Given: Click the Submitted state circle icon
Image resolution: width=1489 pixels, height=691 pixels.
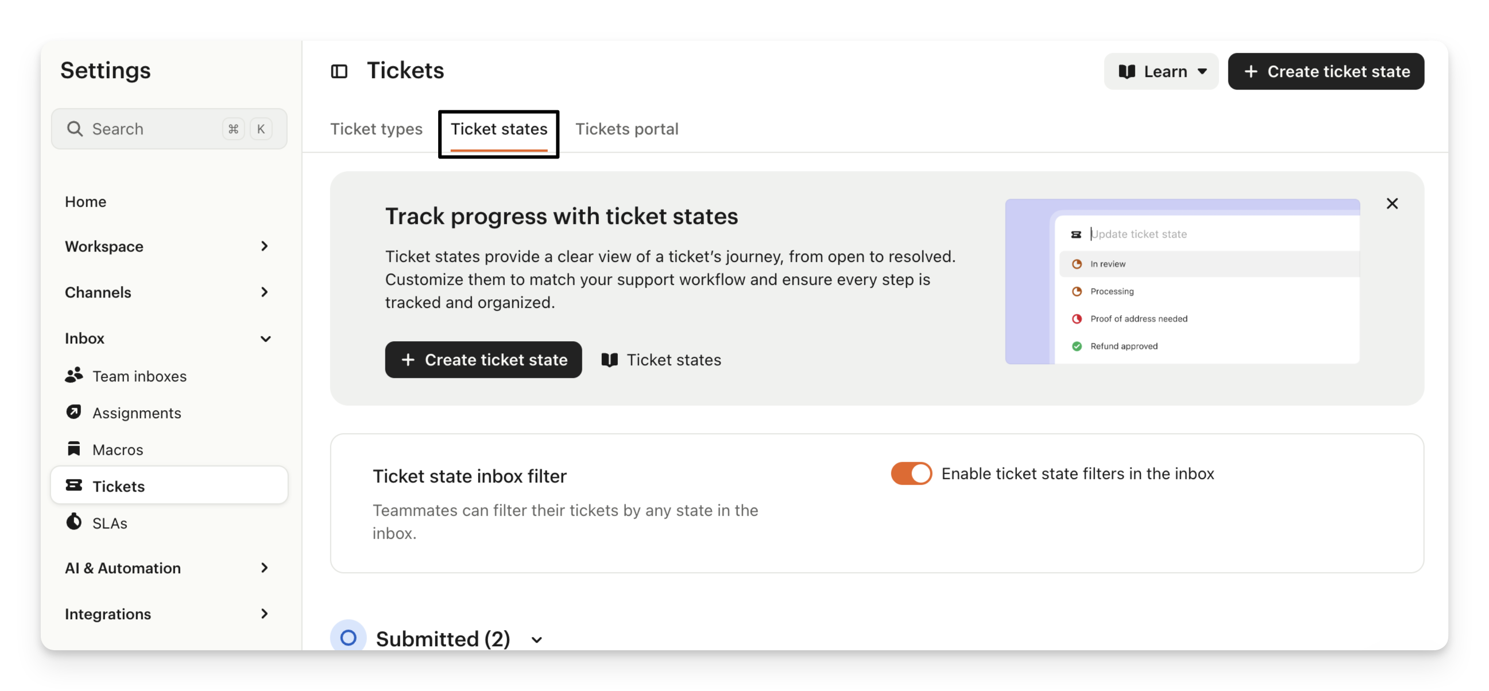Looking at the screenshot, I should (348, 637).
